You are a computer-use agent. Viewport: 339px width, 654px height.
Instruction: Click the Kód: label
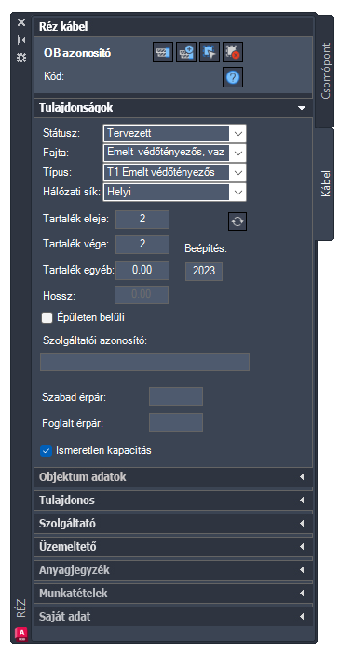pyautogui.click(x=53, y=76)
